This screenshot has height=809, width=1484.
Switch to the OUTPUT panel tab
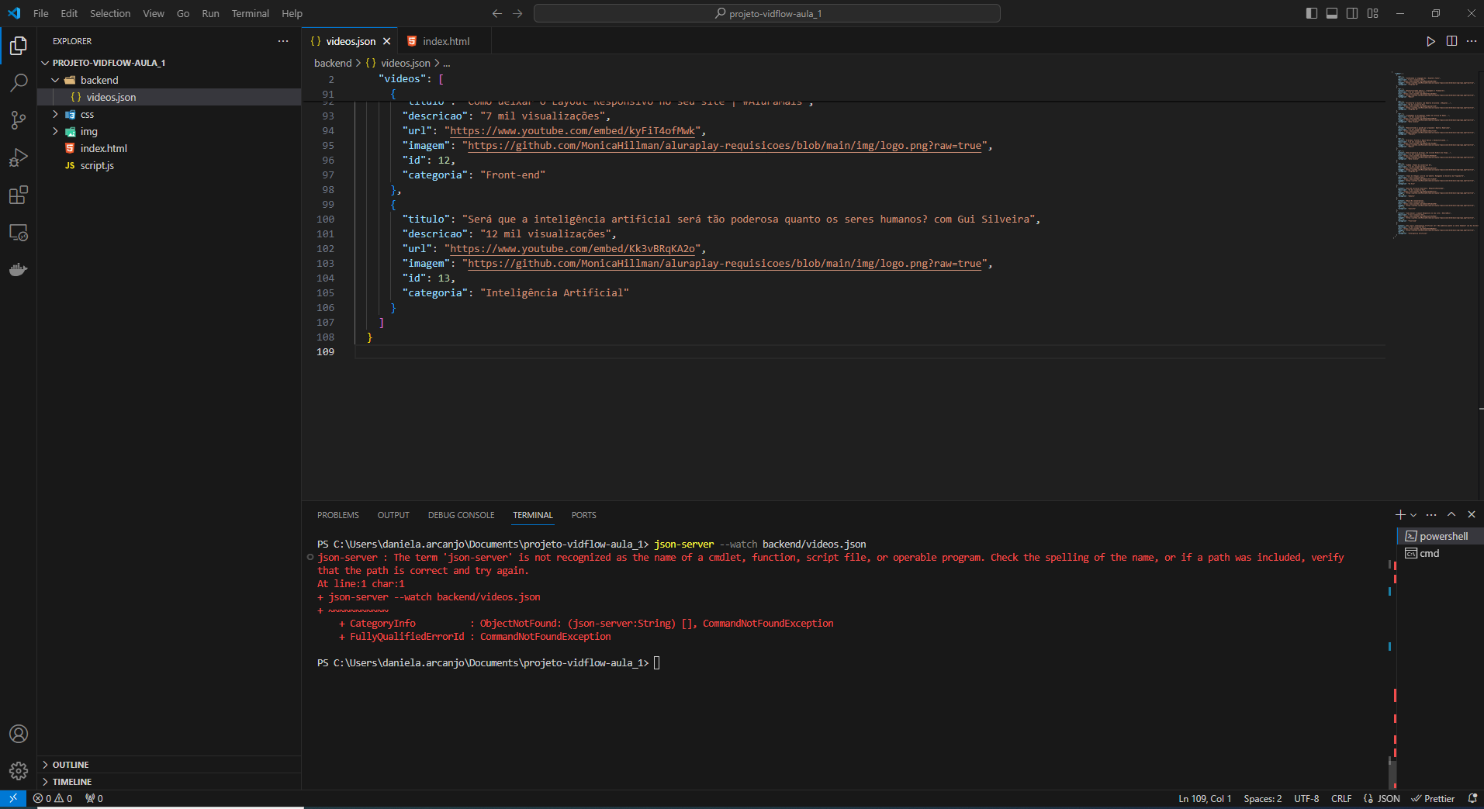click(393, 515)
